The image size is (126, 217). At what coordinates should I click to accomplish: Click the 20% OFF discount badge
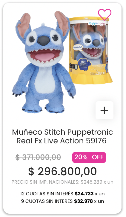pos(89,157)
